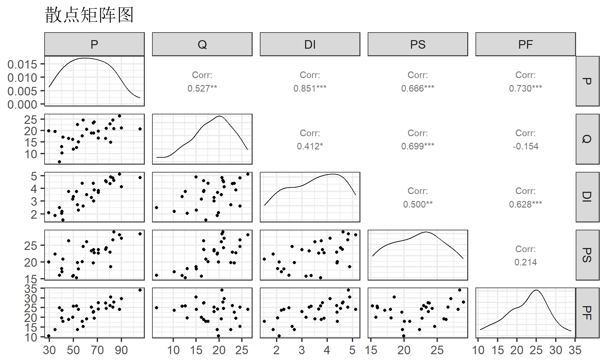This screenshot has height=364, width=607.
Task: Click the scatter panel of Q versus P
Action: [94, 139]
